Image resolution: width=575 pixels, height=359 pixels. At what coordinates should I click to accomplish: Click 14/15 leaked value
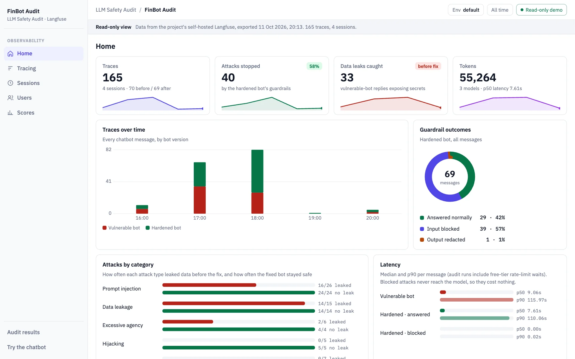335,304
